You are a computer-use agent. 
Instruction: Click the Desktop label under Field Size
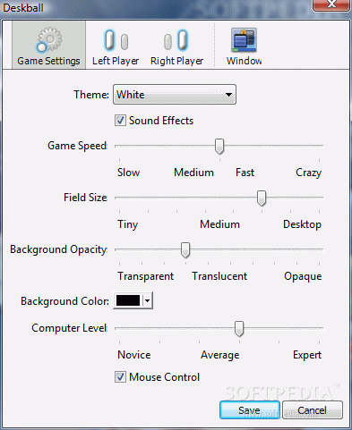pos(303,224)
